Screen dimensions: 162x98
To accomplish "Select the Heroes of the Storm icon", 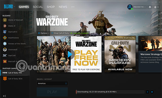I will pyautogui.click(x=5, y=44).
